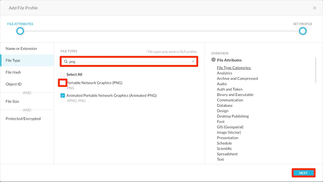Click the search magnifier icon
Screen dimensions: 323x182
click(66, 61)
